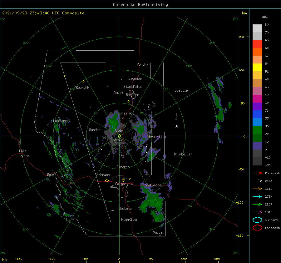Screen dimensions: 281x263
Task: Click the Innisfail label
Action: [x=126, y=113]
